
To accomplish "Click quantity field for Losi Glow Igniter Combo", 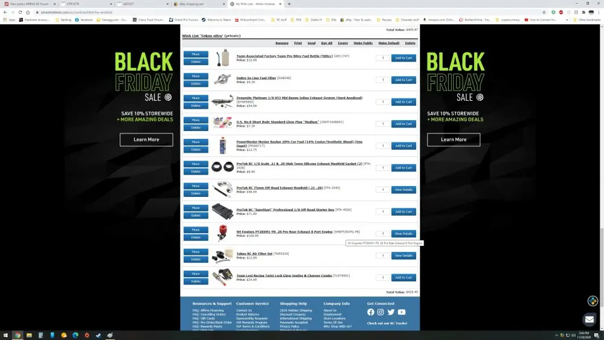I will pyautogui.click(x=382, y=277).
